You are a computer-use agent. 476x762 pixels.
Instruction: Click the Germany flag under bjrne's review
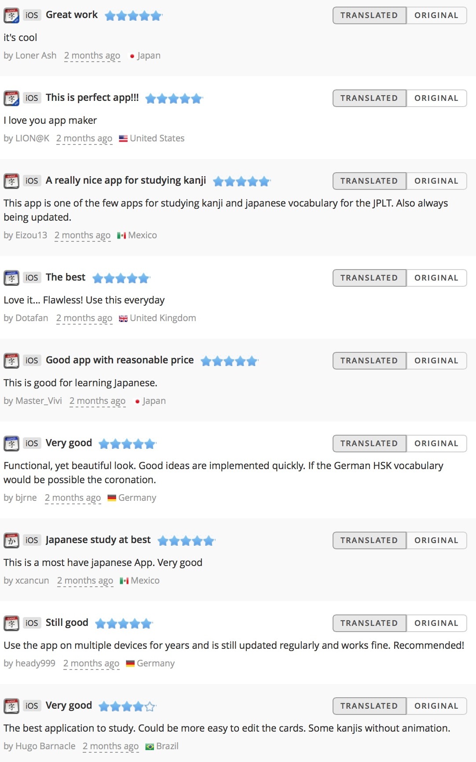click(x=112, y=498)
